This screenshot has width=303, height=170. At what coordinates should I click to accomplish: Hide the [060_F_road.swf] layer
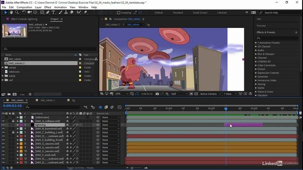pyautogui.click(x=3, y=155)
